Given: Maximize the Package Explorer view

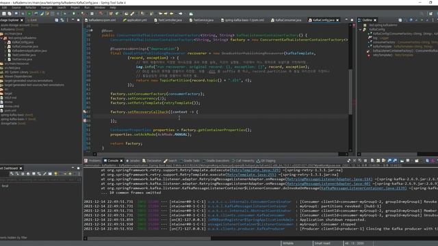Looking at the screenshot, I should [x=78, y=20].
